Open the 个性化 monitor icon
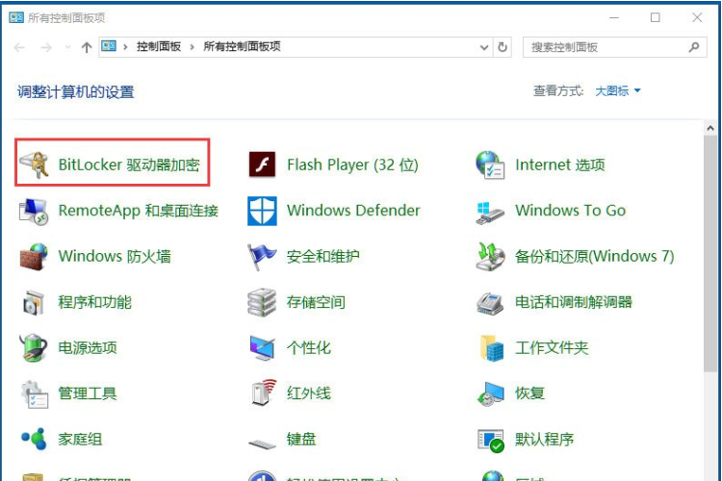Image resolution: width=722 pixels, height=481 pixels. click(x=262, y=348)
